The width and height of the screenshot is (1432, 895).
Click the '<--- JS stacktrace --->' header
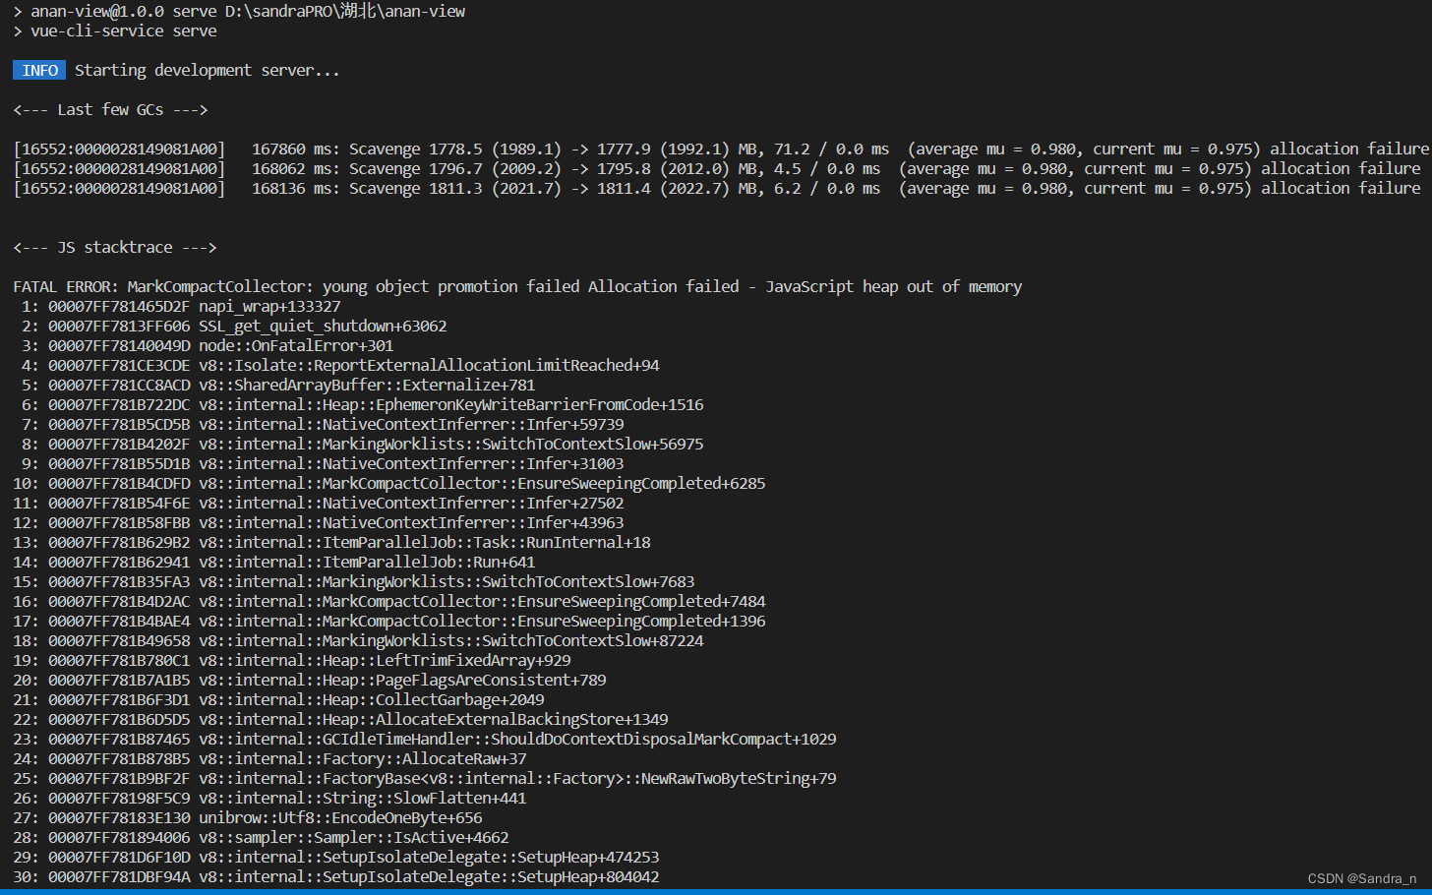[x=114, y=247]
